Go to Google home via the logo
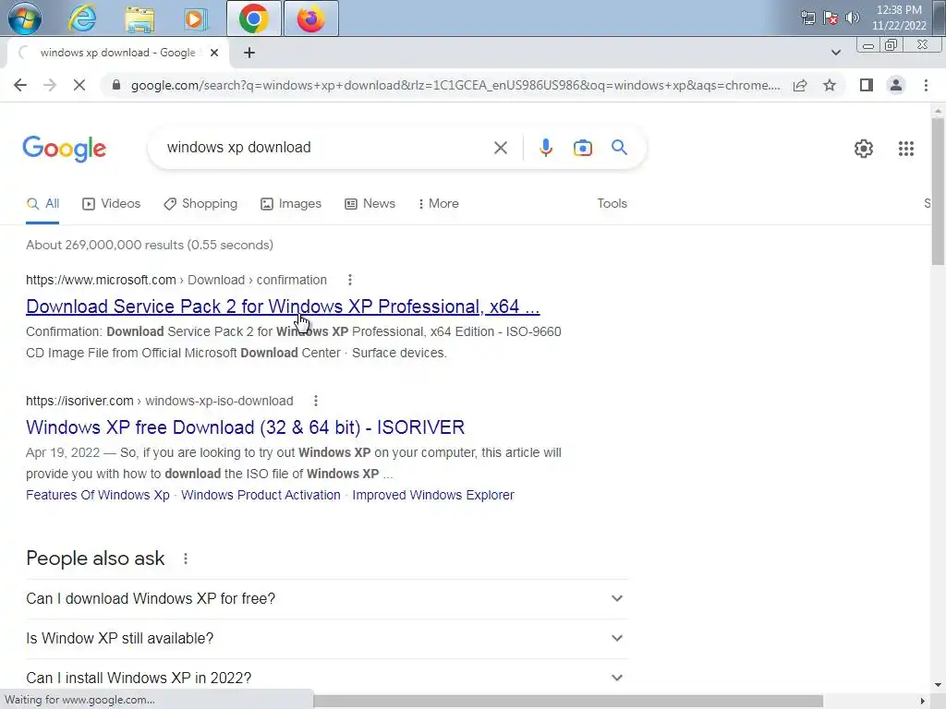The image size is (946, 709). point(64,149)
